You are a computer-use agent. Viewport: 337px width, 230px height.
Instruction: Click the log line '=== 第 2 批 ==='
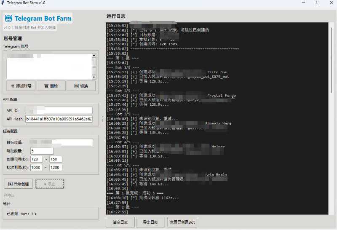[x=123, y=207]
